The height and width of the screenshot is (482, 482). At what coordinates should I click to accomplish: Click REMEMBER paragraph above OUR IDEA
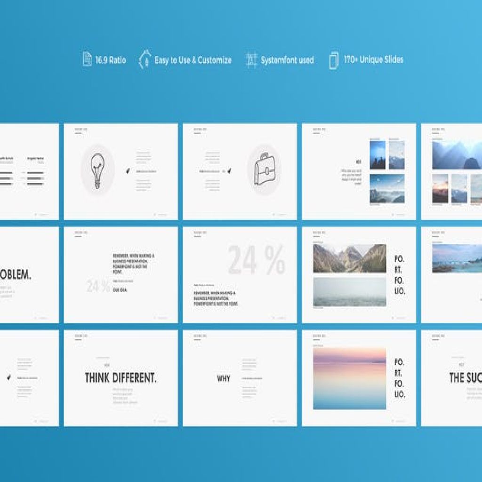[x=133, y=264]
